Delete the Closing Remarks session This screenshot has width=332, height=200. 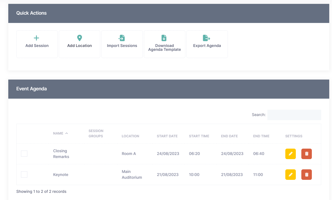(306, 154)
